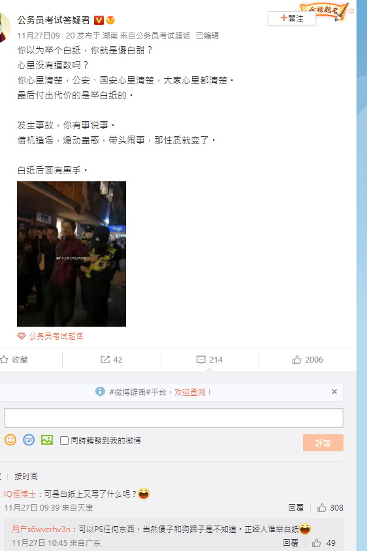Click the +關注 follow button
Viewport: 367px width, 551px height.
click(x=292, y=18)
